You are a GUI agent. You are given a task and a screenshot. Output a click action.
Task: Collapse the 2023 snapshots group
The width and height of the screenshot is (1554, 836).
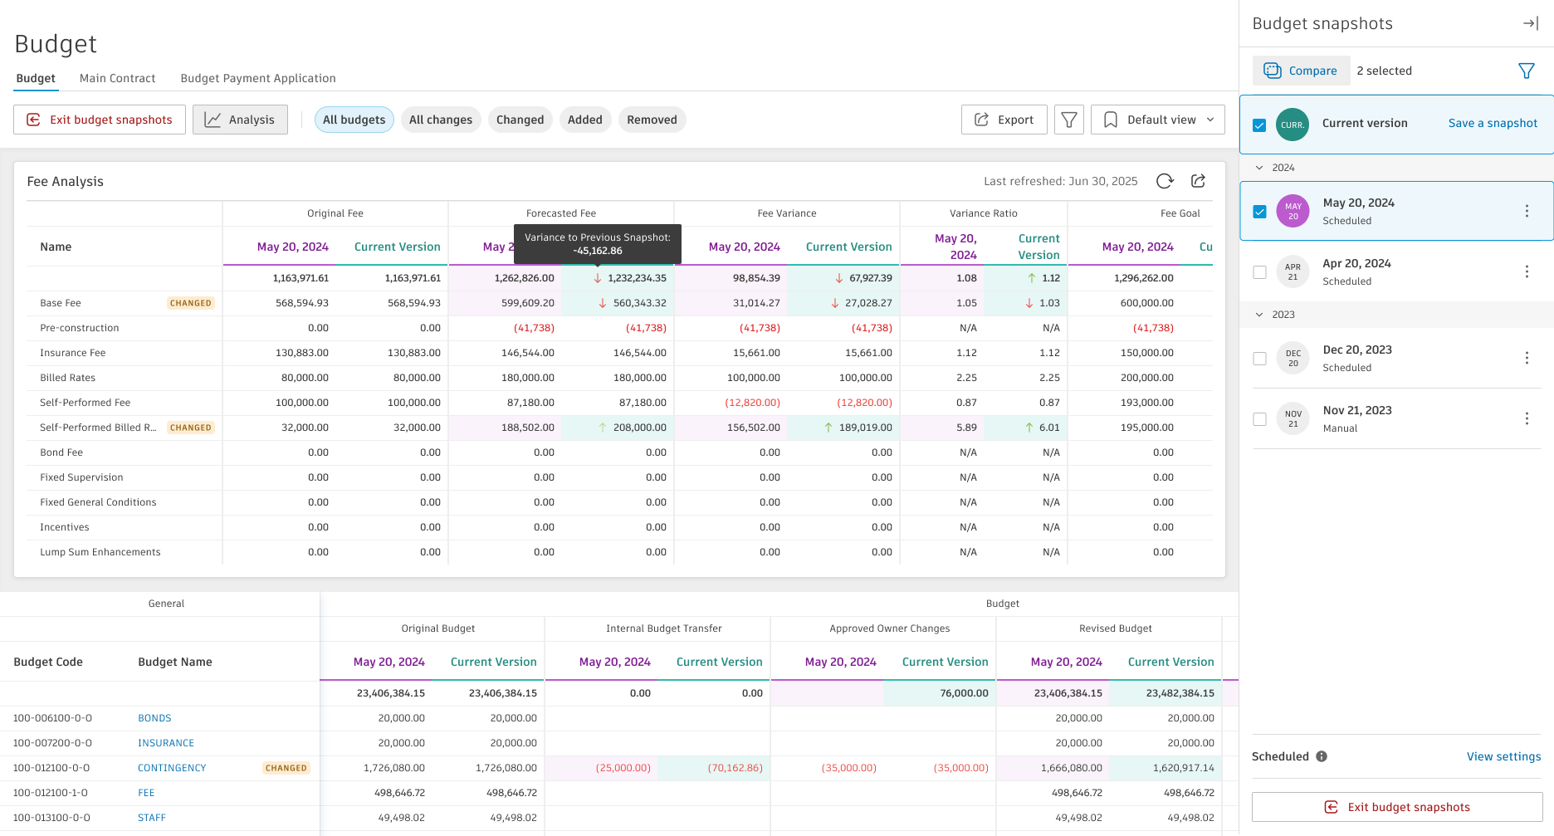click(x=1259, y=315)
